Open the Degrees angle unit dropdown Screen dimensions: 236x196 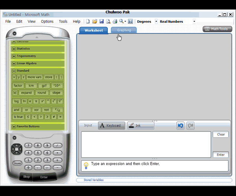[156, 21]
